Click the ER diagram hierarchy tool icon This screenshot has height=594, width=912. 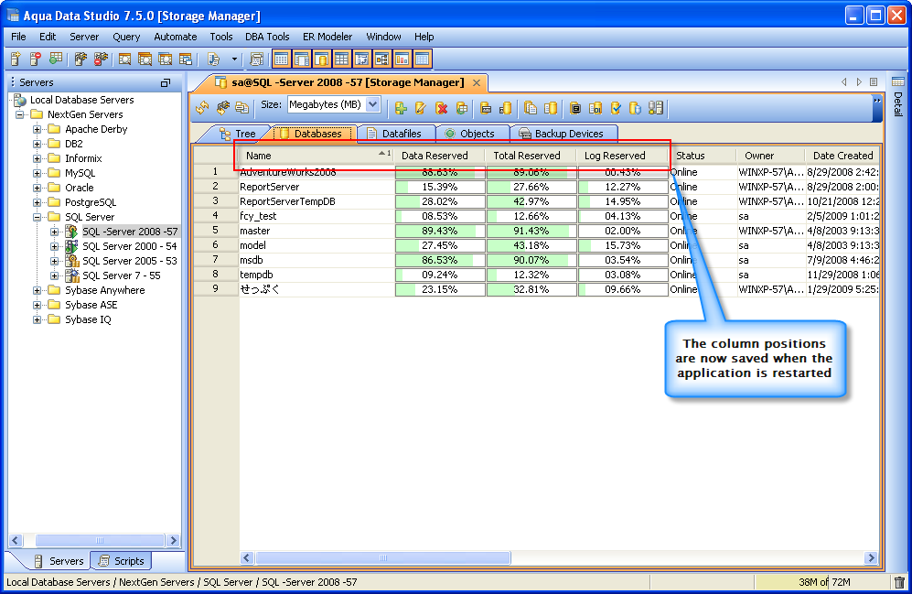(381, 59)
